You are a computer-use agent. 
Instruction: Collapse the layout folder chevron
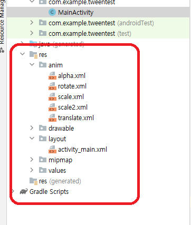[32, 139]
